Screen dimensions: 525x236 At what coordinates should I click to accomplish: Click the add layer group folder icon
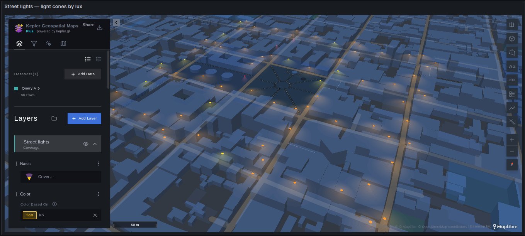54,118
